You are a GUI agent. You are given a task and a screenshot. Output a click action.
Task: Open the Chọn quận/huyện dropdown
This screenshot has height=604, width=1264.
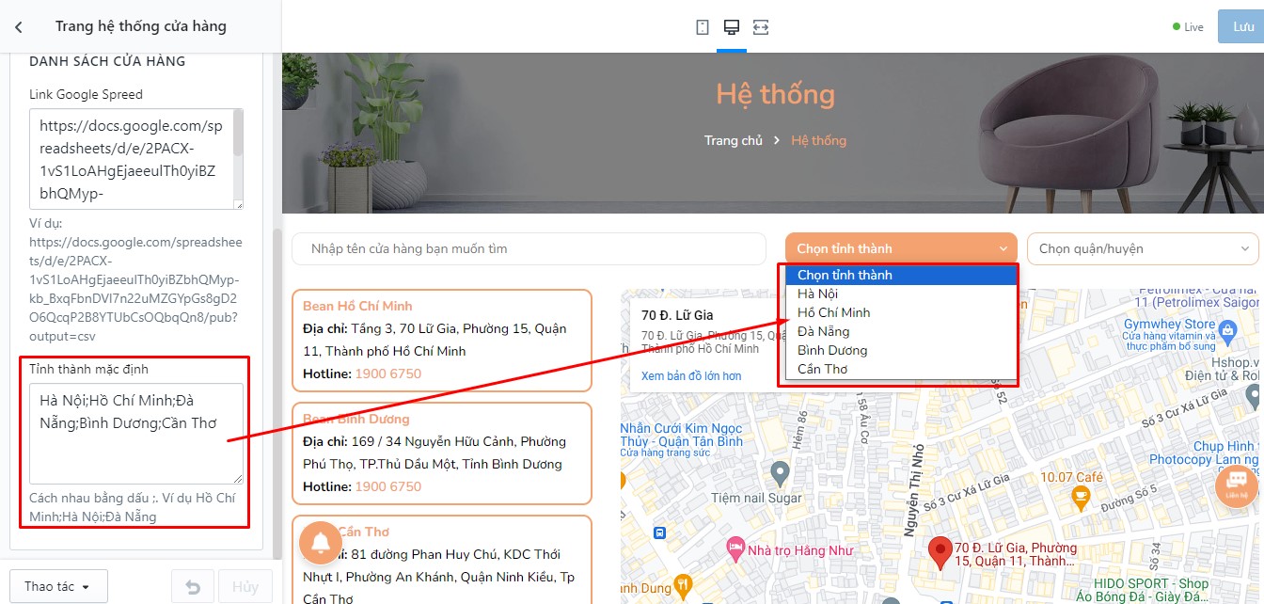tap(1143, 249)
